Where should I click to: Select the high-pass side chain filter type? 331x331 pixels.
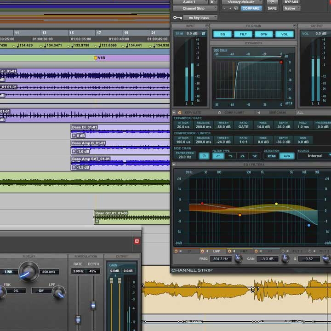coord(218,156)
